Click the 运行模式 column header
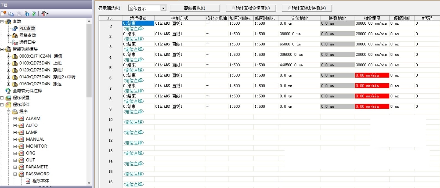The image size is (440, 188). pyautogui.click(x=138, y=18)
